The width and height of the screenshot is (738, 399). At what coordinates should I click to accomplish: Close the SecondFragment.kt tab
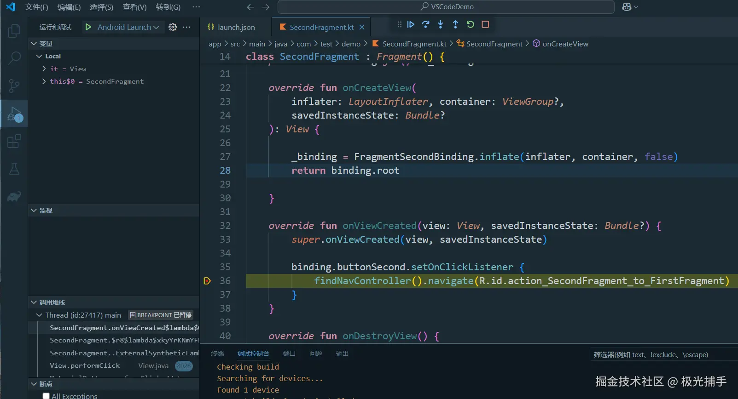pos(362,27)
